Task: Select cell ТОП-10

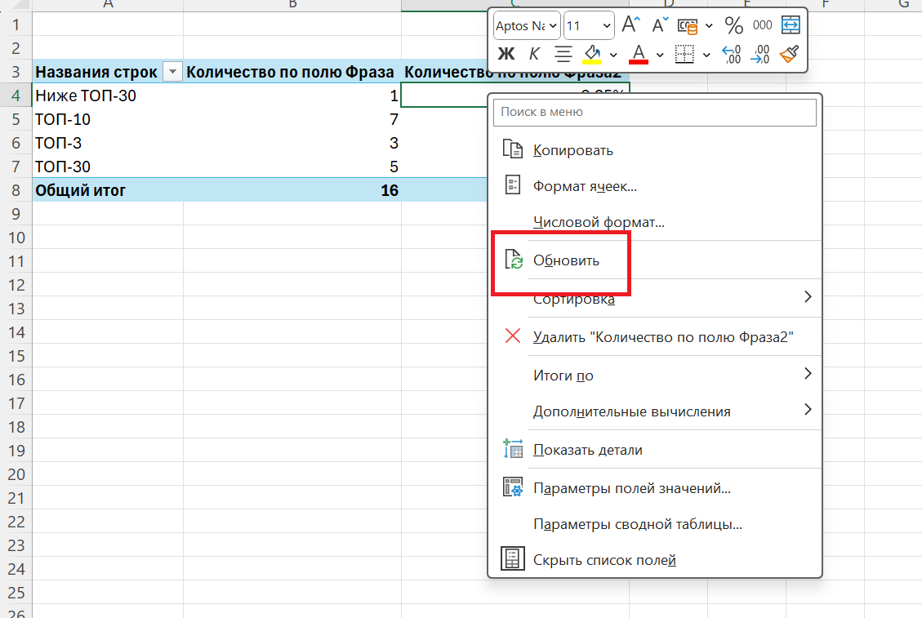Action: click(x=108, y=119)
